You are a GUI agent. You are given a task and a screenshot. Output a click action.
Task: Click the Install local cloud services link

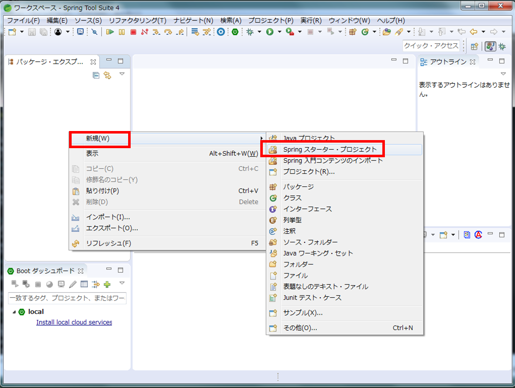pyautogui.click(x=74, y=322)
